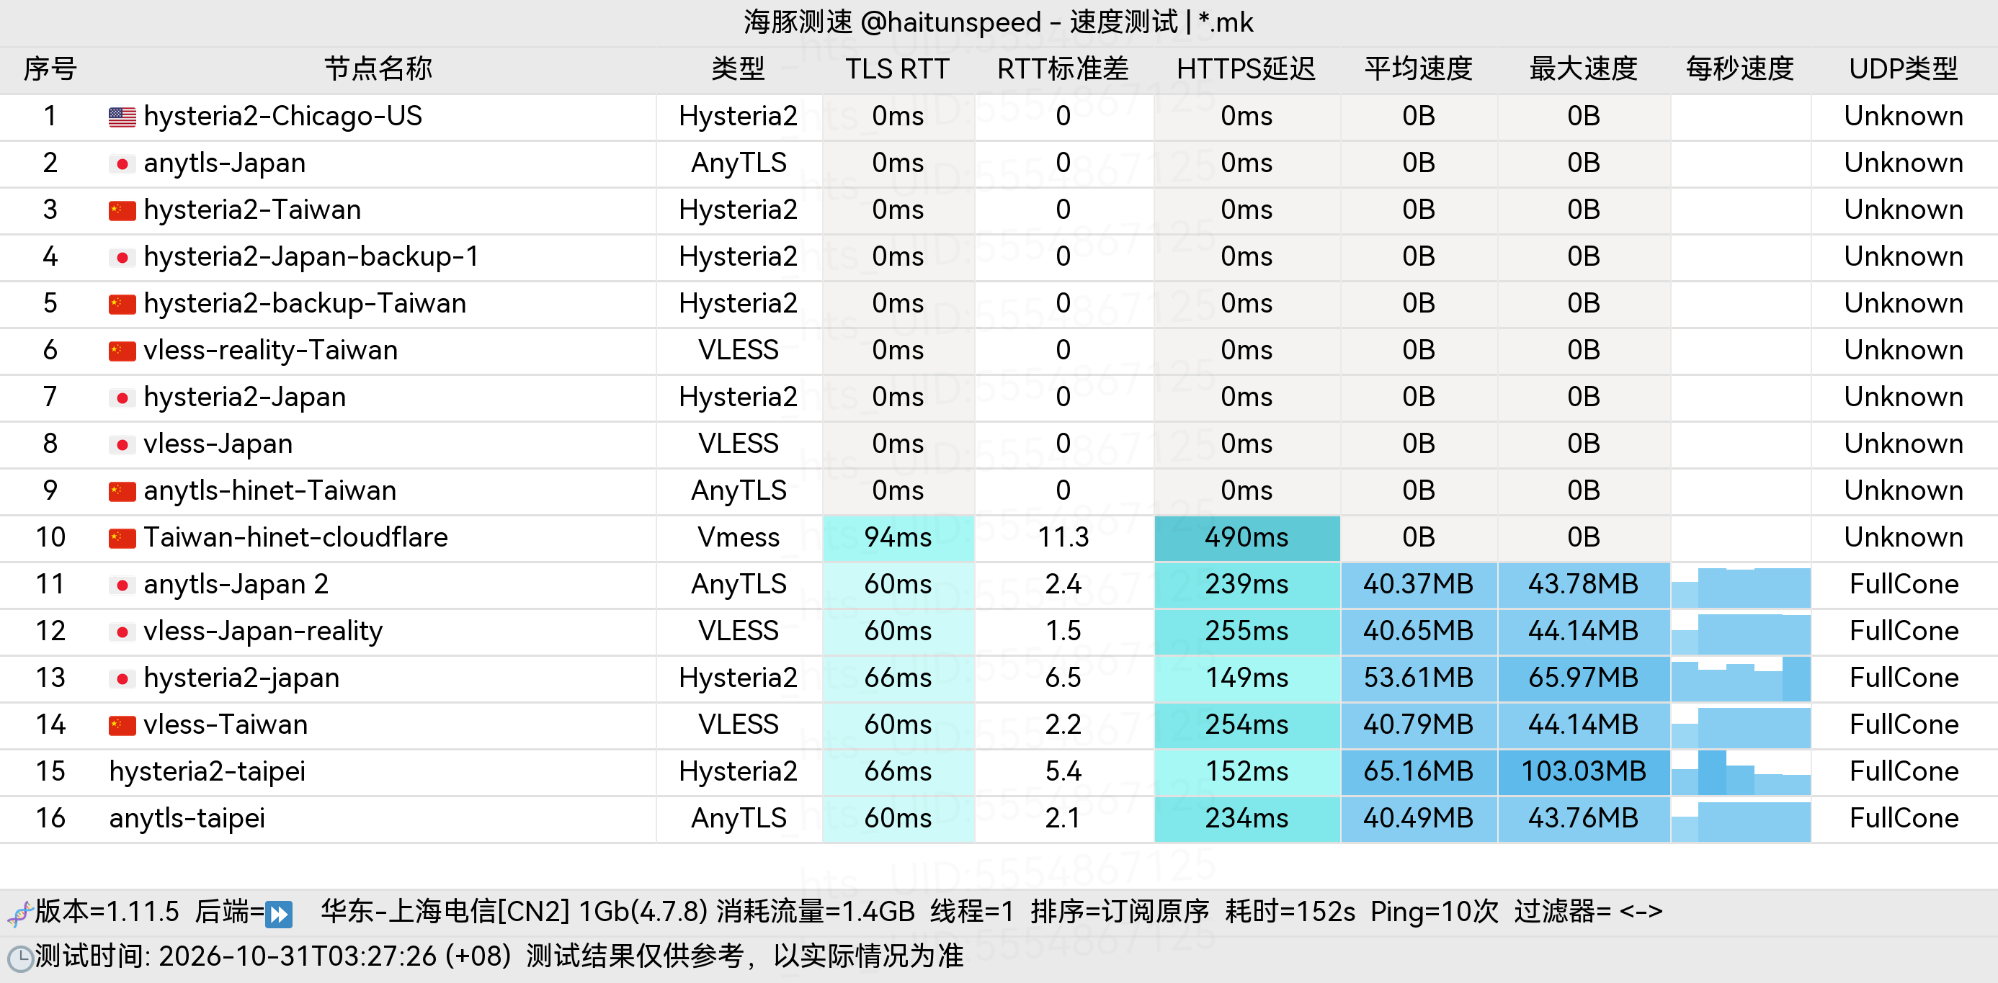This screenshot has height=983, width=1998.
Task: Click the 每秒速度 column header
Action: click(1740, 69)
